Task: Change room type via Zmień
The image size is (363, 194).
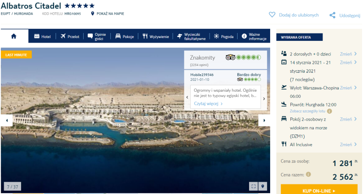Action: click(348, 119)
